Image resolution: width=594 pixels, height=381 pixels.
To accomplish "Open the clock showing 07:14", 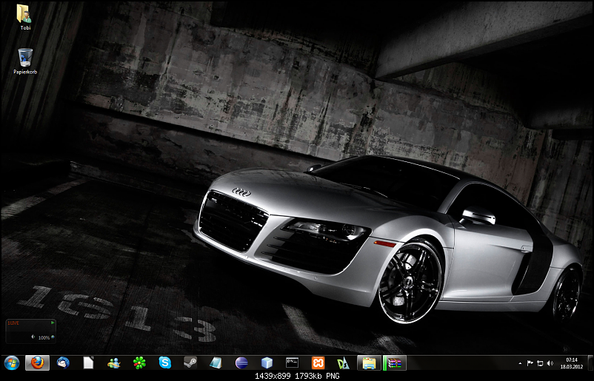I will coord(572,363).
